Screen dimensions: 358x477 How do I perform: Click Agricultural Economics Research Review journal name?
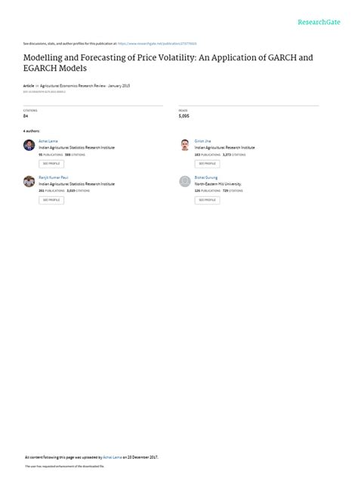coord(73,86)
